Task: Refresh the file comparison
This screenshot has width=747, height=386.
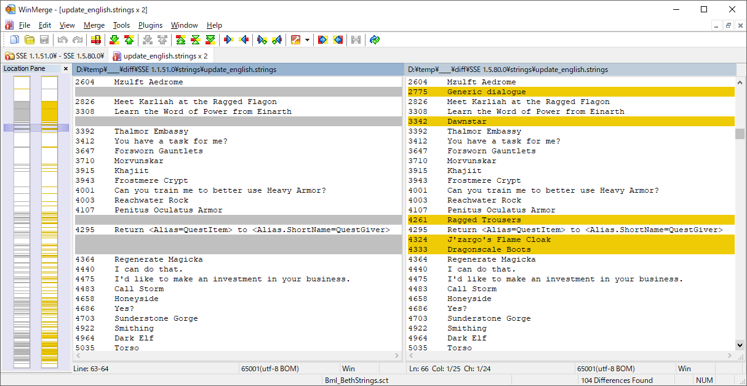Action: [x=375, y=40]
